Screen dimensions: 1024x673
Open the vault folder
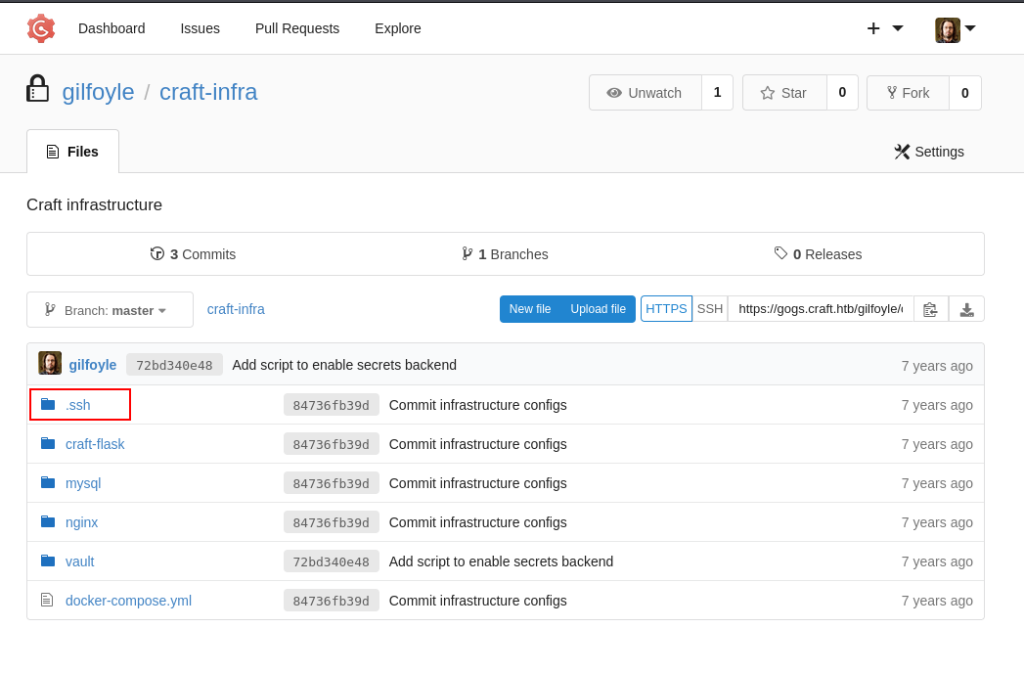(x=79, y=561)
